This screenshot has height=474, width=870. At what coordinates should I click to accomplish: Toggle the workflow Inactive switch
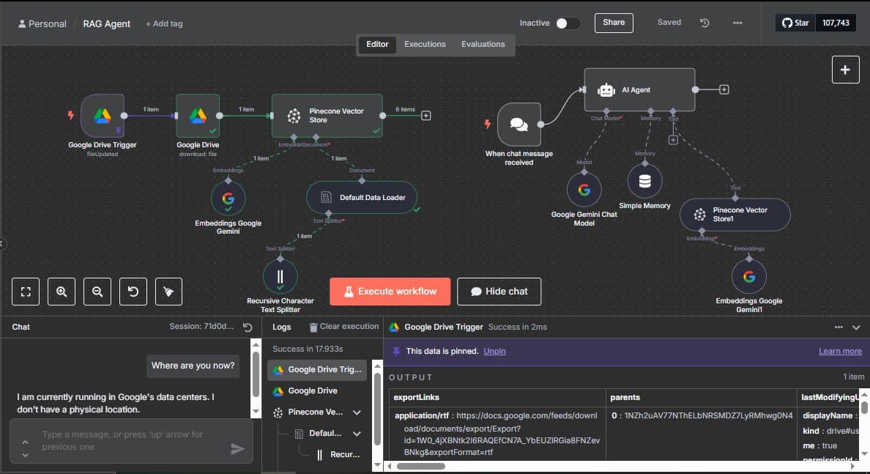point(567,23)
